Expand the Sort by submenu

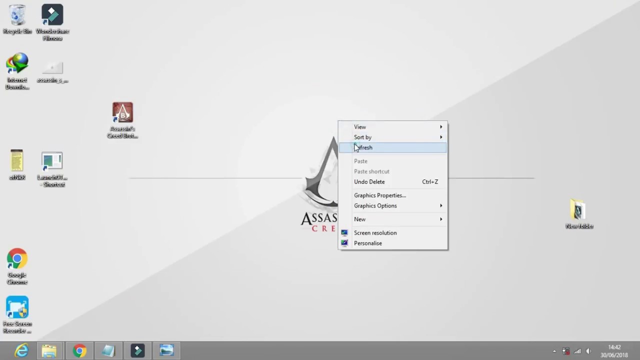[x=392, y=137]
